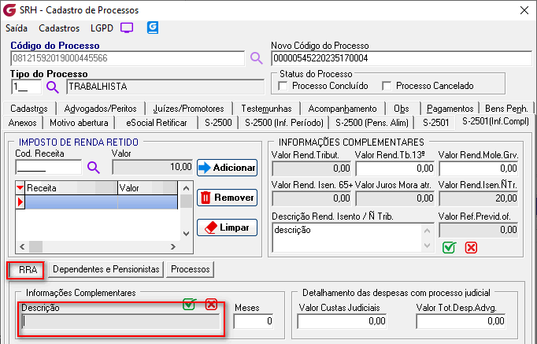537x344 pixels.
Task: Open the Cadastros menu
Action: [59, 28]
